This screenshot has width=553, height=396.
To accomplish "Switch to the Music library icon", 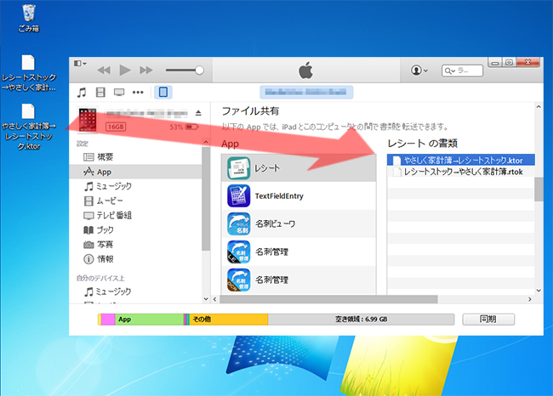I will (82, 93).
